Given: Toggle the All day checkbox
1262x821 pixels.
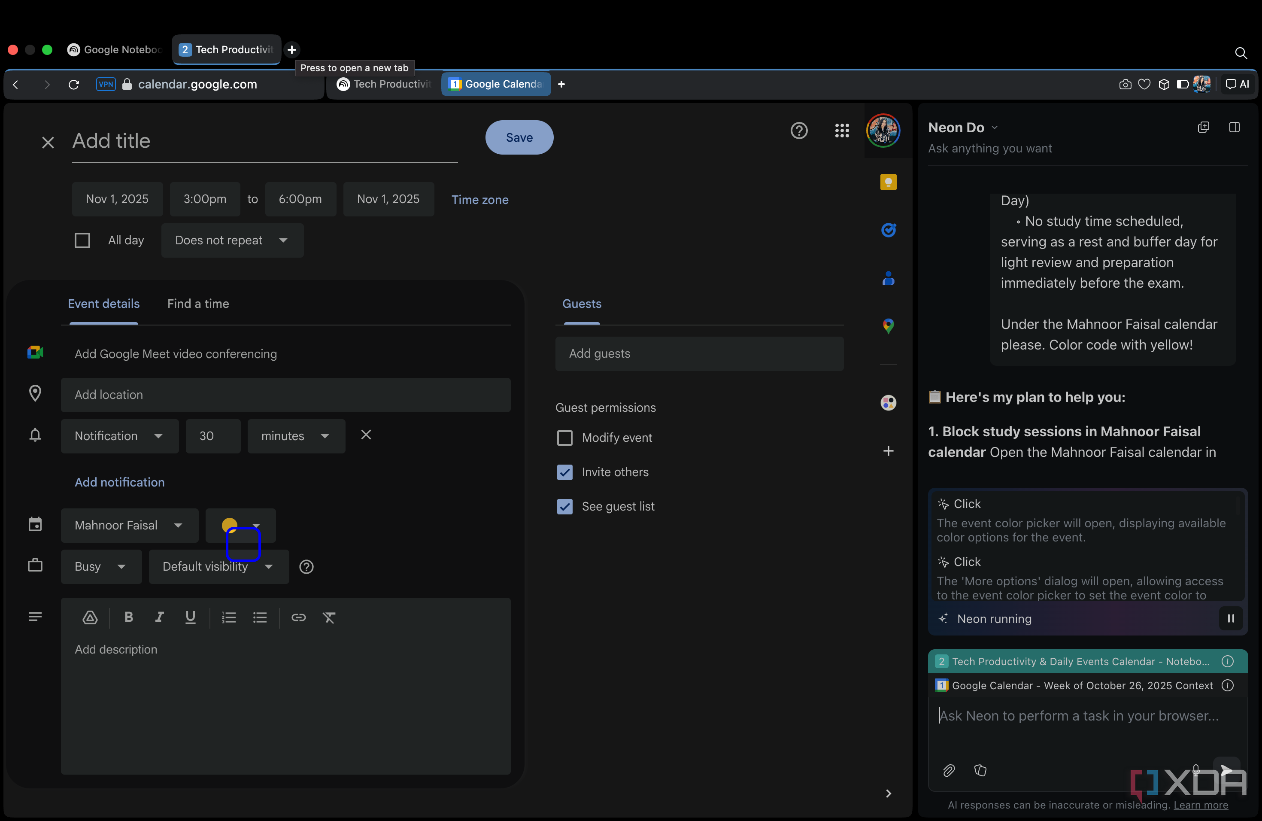Looking at the screenshot, I should coord(82,240).
